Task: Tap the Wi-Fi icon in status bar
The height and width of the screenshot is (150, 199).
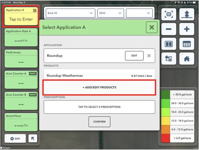Action: coord(179,2)
